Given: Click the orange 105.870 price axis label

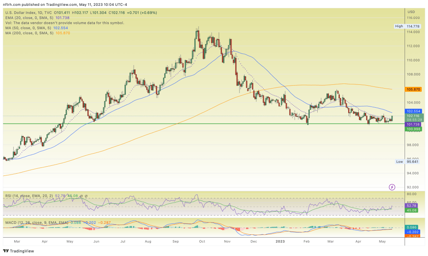Looking at the screenshot, I should [x=413, y=89].
